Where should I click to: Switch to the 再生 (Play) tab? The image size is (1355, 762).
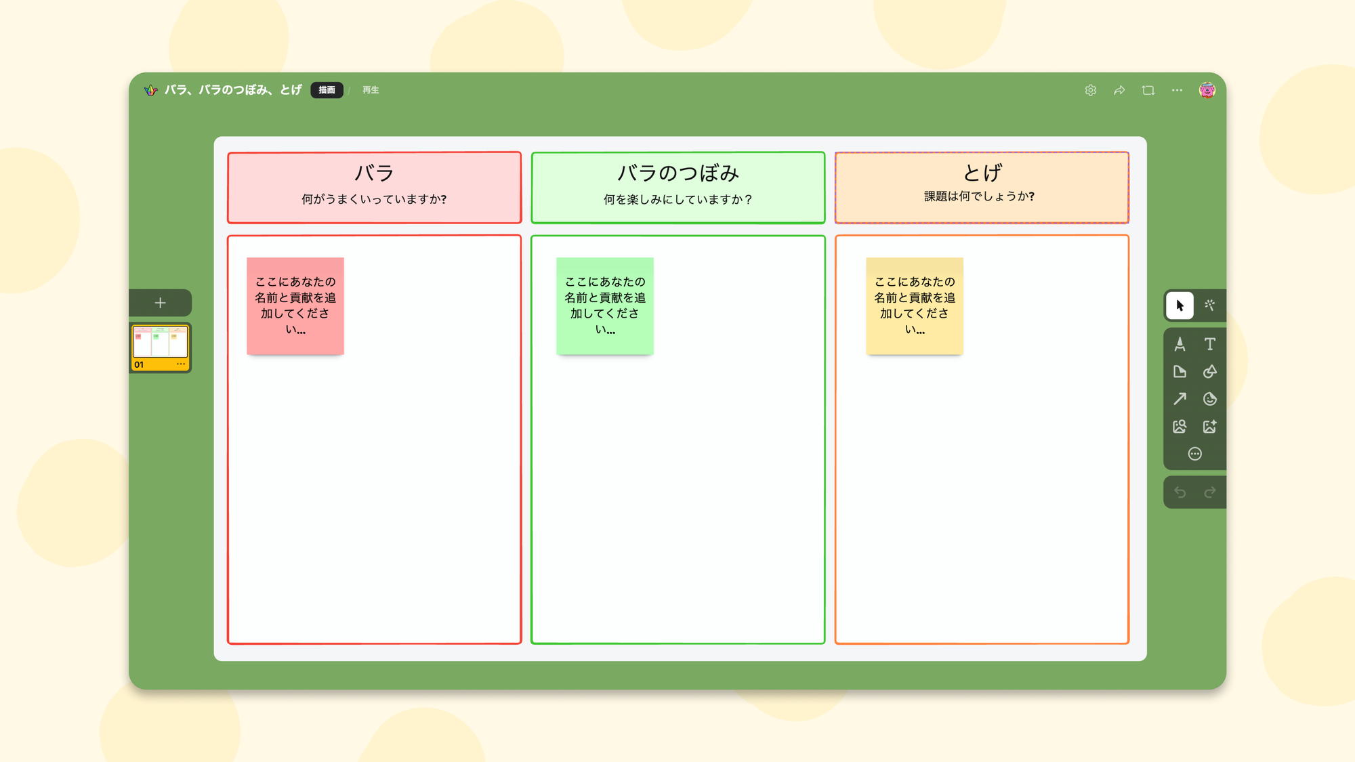tap(369, 89)
